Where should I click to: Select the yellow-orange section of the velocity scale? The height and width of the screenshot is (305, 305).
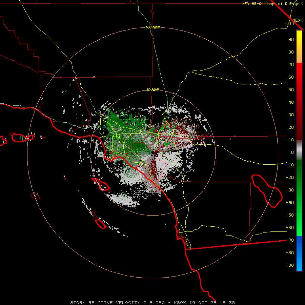[299, 47]
